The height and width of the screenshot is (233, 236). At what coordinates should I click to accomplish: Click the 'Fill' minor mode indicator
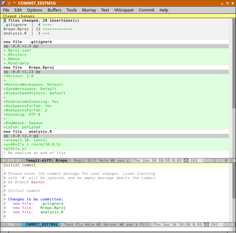pos(144,224)
